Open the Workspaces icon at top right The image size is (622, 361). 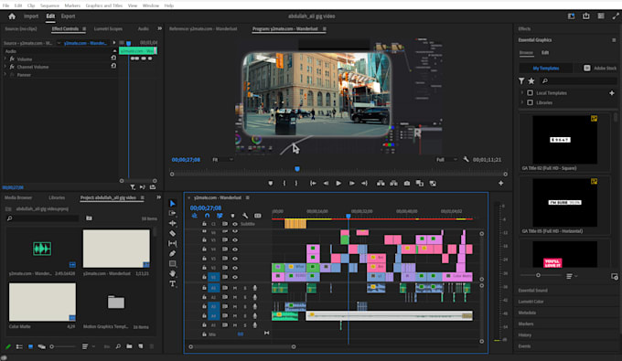pyautogui.click(x=571, y=16)
